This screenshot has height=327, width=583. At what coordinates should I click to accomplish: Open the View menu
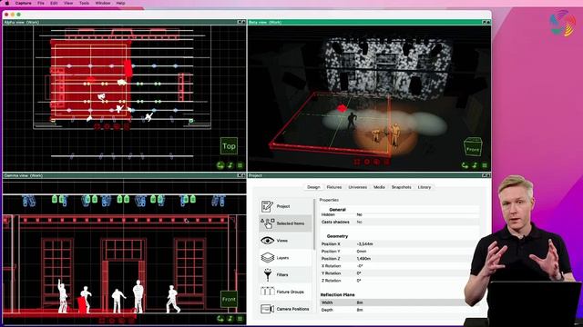(68, 3)
